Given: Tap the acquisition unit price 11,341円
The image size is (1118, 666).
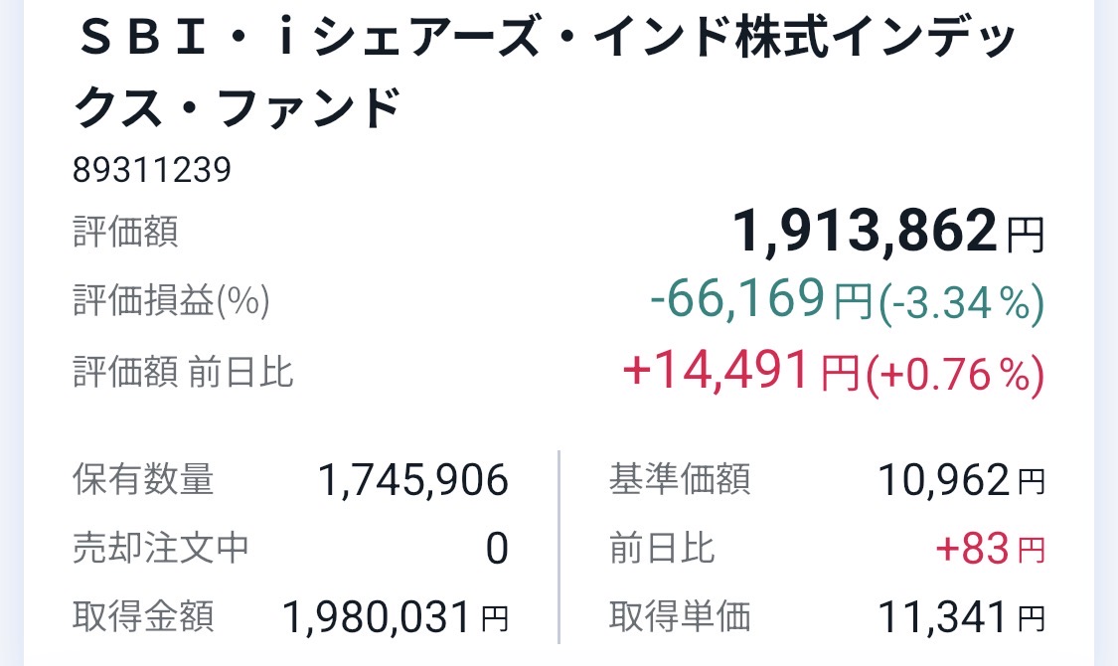Looking at the screenshot, I should [960, 617].
